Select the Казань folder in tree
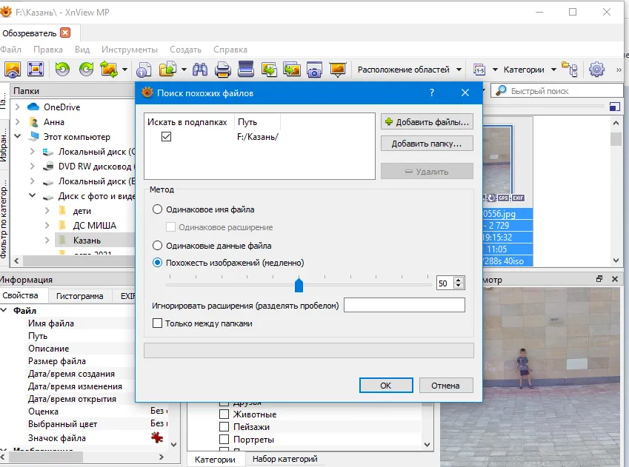The height and width of the screenshot is (467, 629). click(87, 240)
